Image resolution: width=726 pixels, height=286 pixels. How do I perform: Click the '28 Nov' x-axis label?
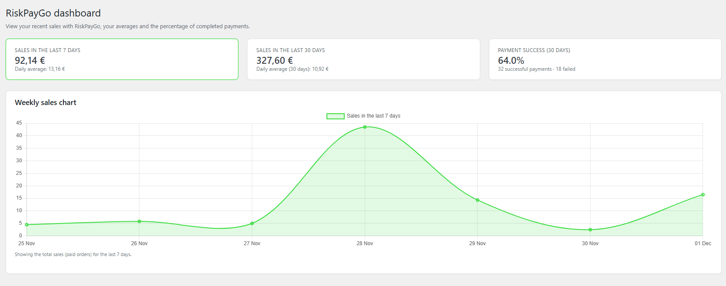point(365,243)
